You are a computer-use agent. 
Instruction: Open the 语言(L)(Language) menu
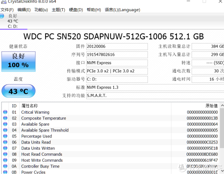point(122,10)
